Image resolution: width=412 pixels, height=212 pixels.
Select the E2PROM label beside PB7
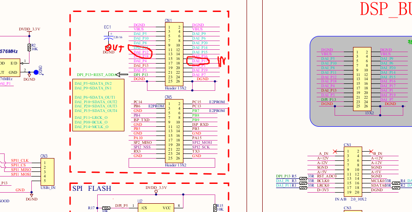pyautogui.click(x=217, y=111)
